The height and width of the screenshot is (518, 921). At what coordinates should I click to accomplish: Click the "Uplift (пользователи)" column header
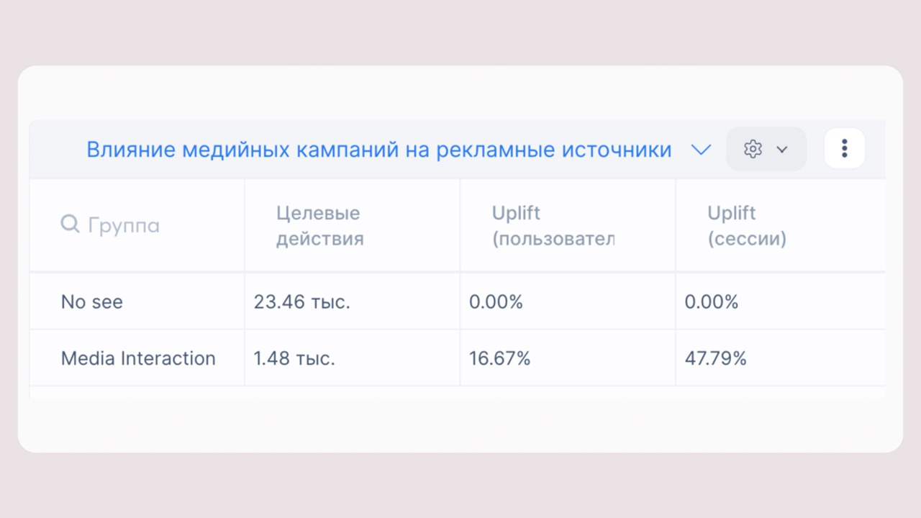coord(553,225)
